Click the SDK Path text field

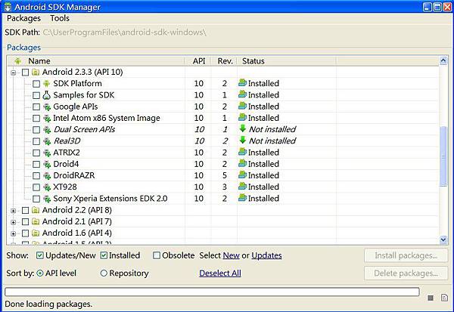(x=125, y=32)
